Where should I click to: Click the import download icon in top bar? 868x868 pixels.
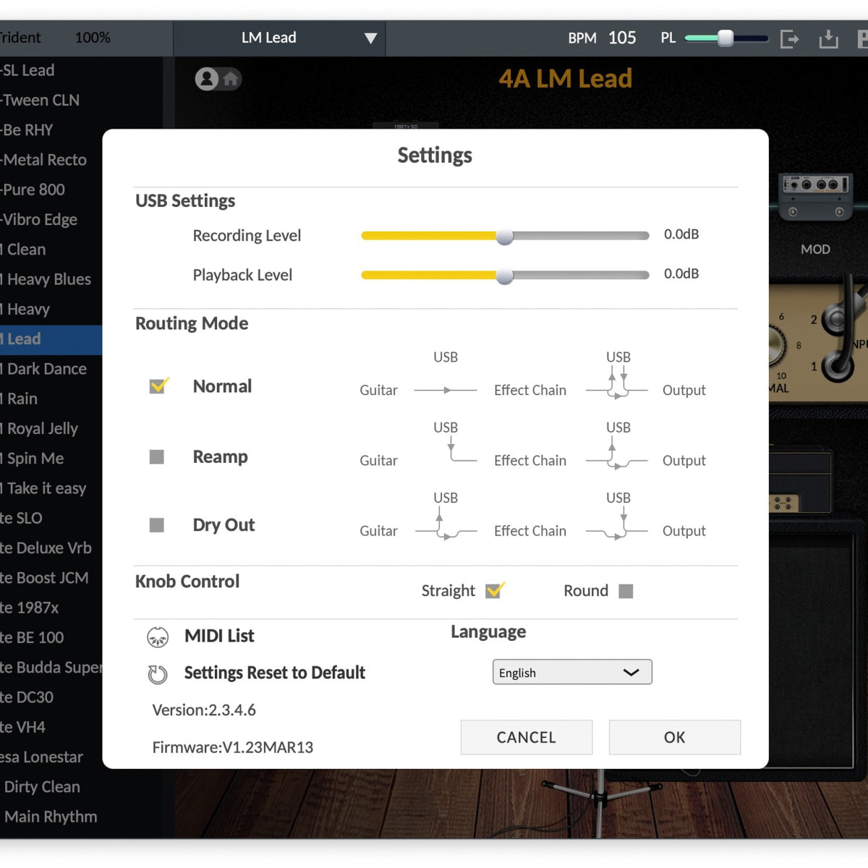click(x=828, y=38)
